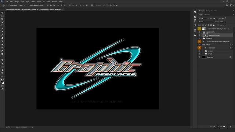Image resolution: width=235 pixels, height=132 pixels.
Task: Select the Hand tool
Action: 2,70
